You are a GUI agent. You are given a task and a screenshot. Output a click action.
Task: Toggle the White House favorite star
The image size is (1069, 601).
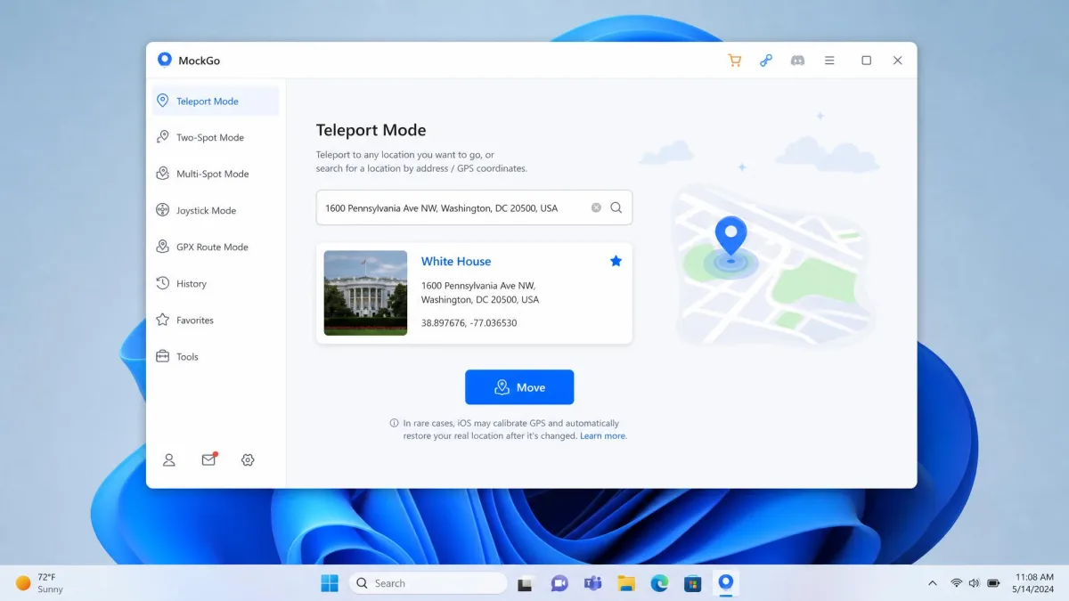(x=616, y=261)
